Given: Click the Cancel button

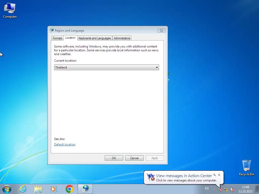Looking at the screenshot, I should [134, 158].
